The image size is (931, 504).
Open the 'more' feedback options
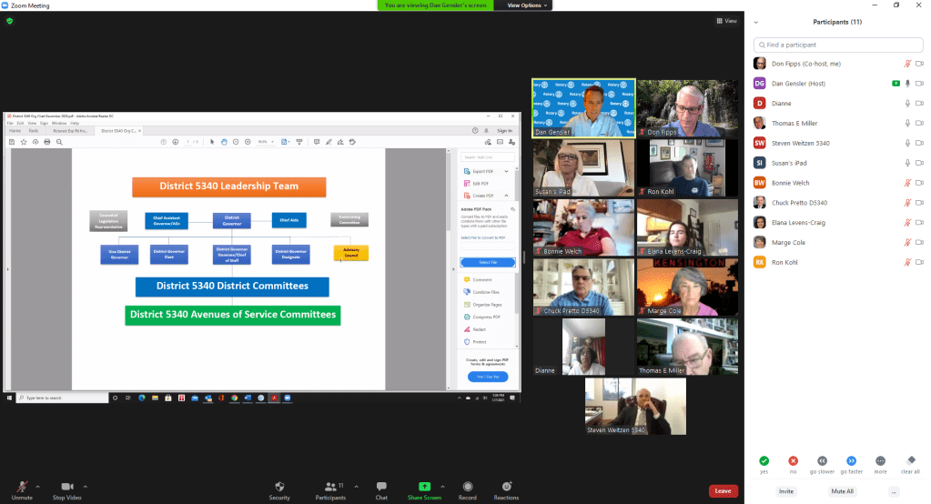[880, 460]
